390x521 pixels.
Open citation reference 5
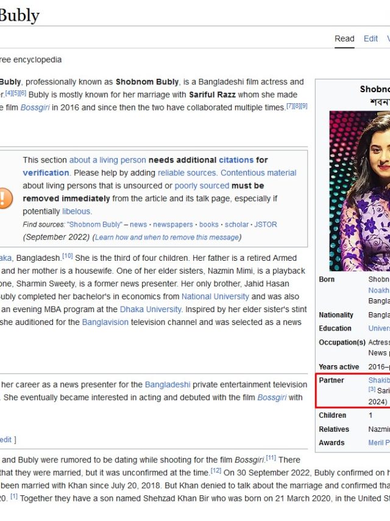(x=16, y=93)
